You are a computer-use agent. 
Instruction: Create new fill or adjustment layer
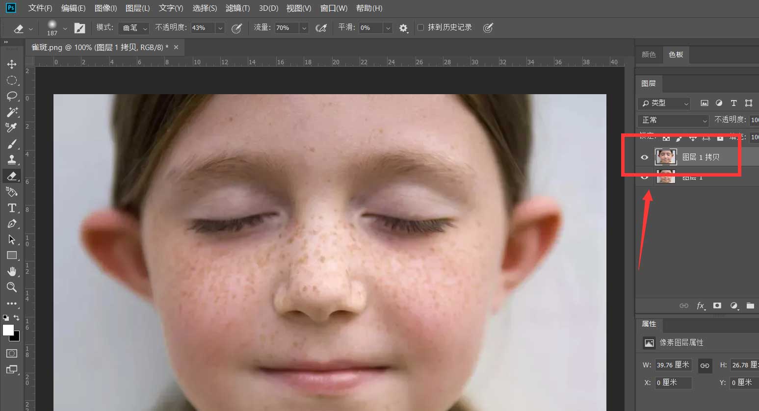pos(734,306)
